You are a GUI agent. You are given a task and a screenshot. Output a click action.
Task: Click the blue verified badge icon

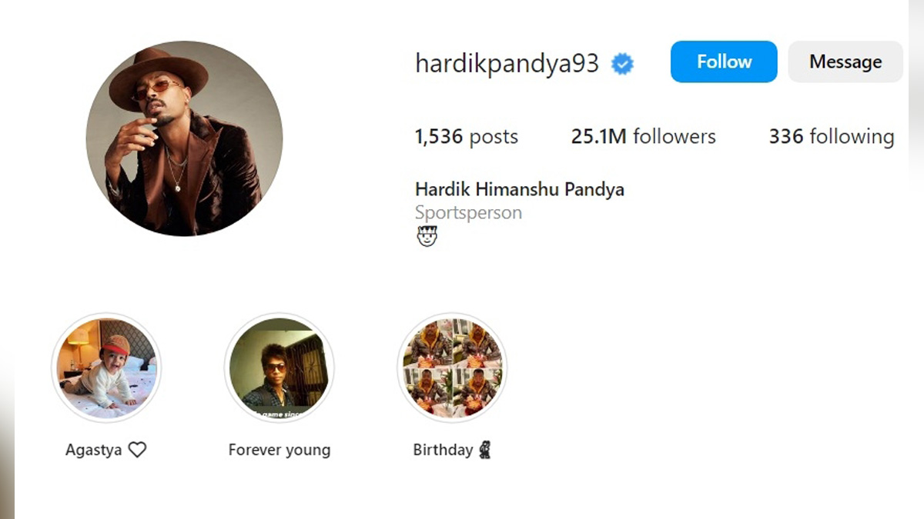622,64
